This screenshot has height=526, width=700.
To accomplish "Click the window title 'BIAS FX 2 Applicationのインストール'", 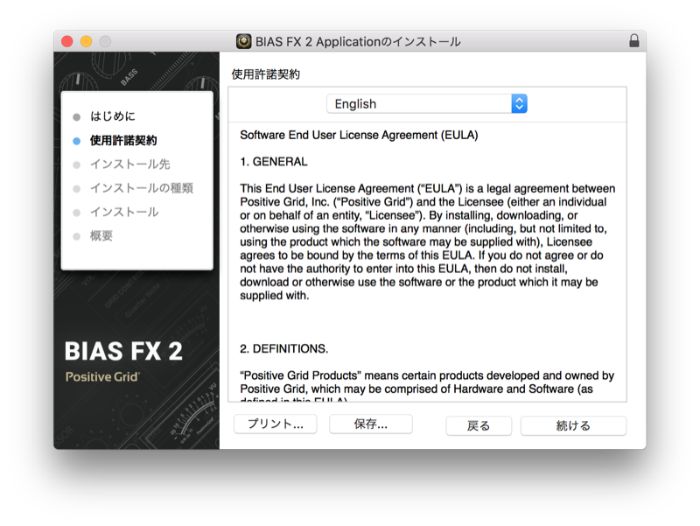I will point(358,42).
